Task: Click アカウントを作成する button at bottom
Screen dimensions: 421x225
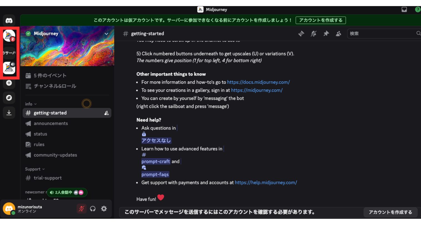Action: [x=390, y=212]
